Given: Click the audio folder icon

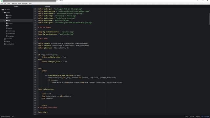Looking at the screenshot, I should pyautogui.click(x=7, y=15).
